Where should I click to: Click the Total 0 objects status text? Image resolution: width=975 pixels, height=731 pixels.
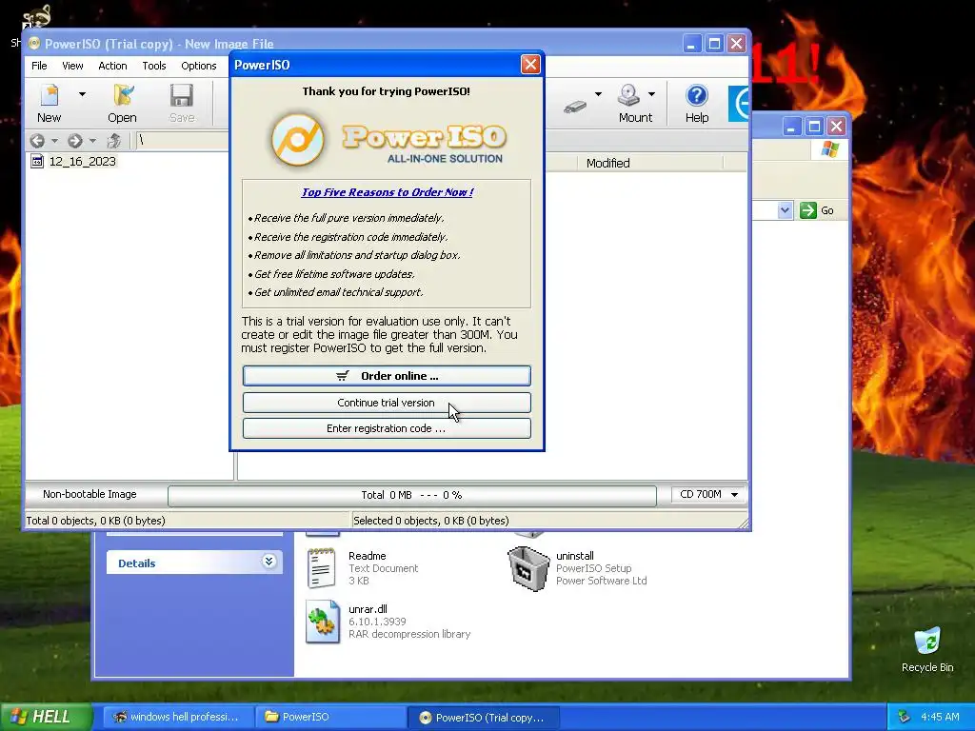tap(95, 521)
